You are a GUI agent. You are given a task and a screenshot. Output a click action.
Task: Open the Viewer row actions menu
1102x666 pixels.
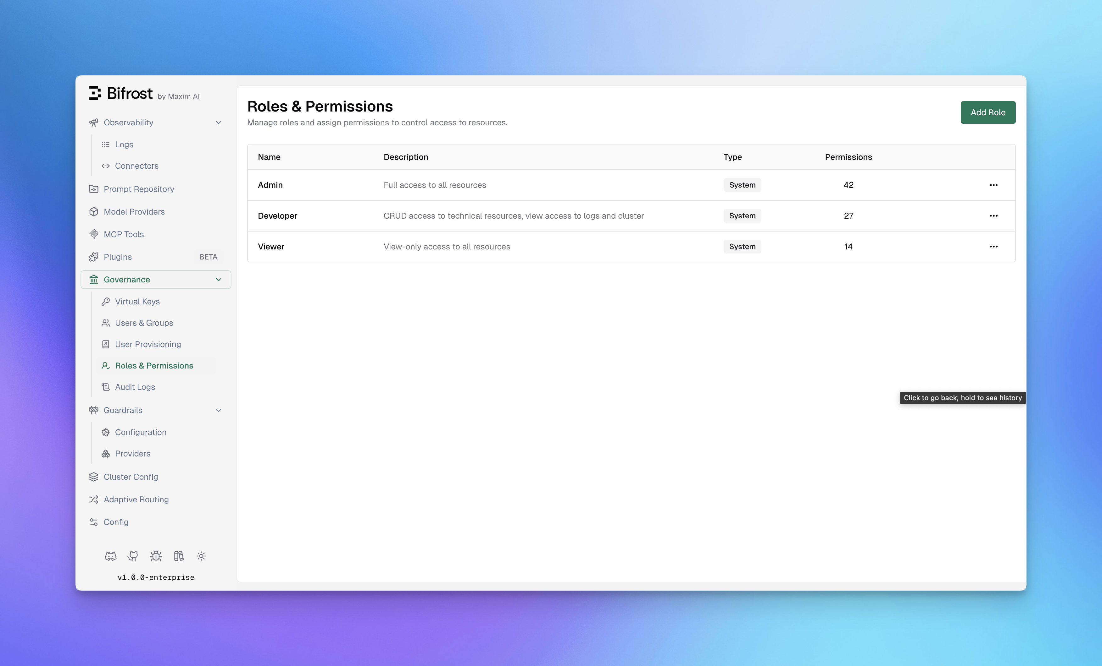(994, 246)
